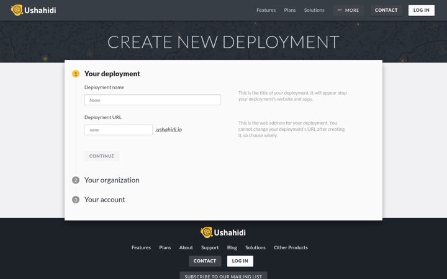Click the CONTINUE button
Image resolution: width=447 pixels, height=279 pixels.
101,156
